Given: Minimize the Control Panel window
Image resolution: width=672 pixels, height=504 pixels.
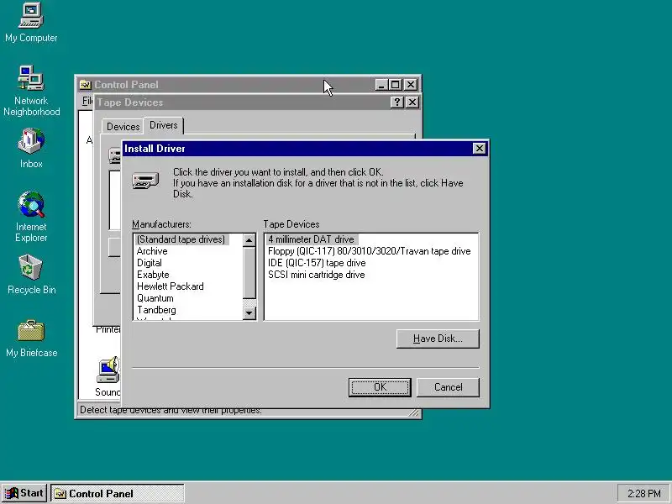Looking at the screenshot, I should 381,85.
